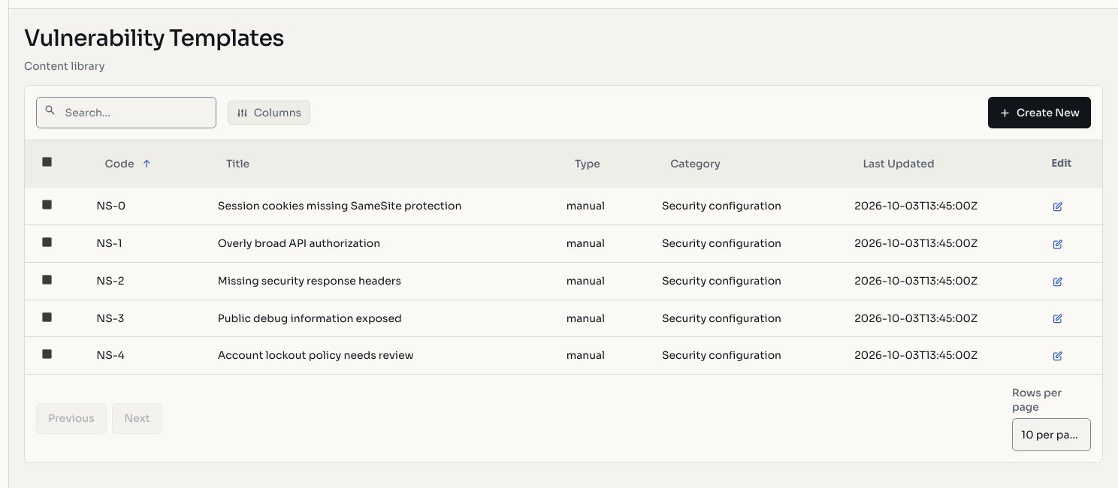Click the Rows per page label
1118x488 pixels.
pos(1037,400)
